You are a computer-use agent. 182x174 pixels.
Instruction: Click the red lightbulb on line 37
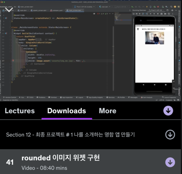[x=13, y=60]
